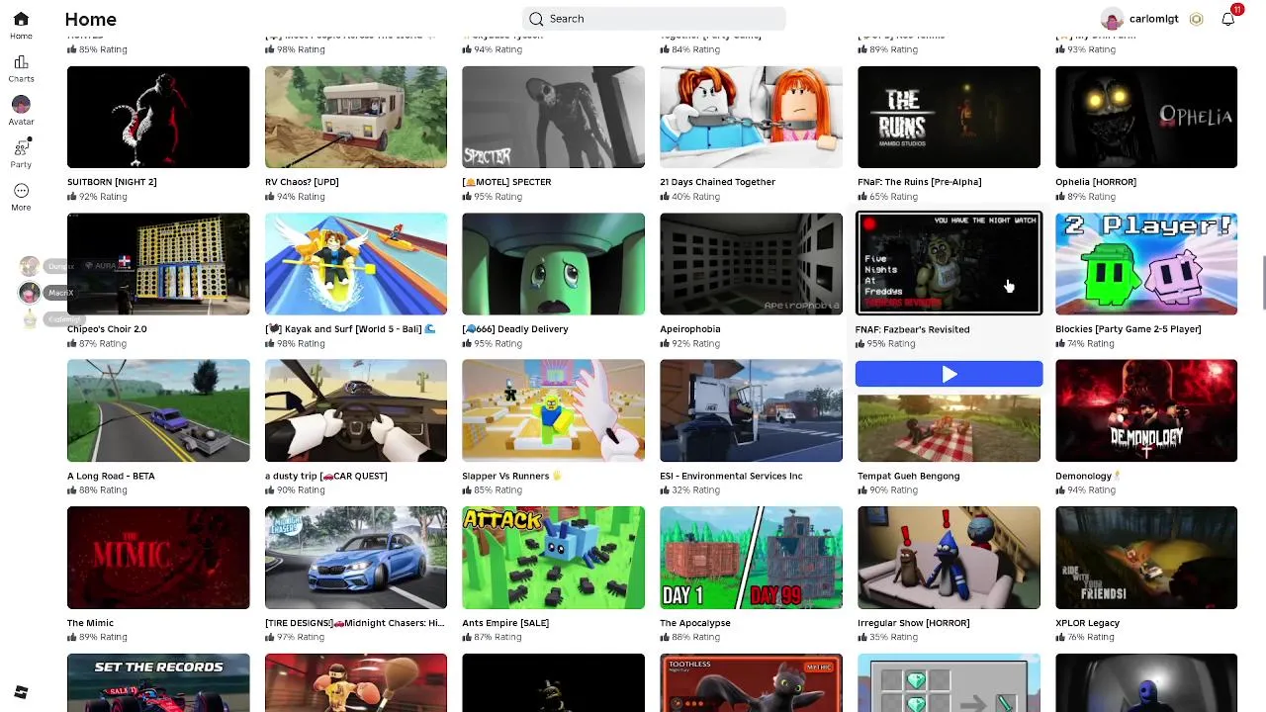Open the SET THE RECORDS racing thumbnail
This screenshot has height=712, width=1266.
[158, 682]
